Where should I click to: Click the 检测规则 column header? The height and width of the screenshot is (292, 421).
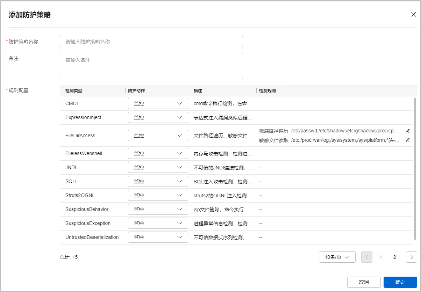pos(267,90)
